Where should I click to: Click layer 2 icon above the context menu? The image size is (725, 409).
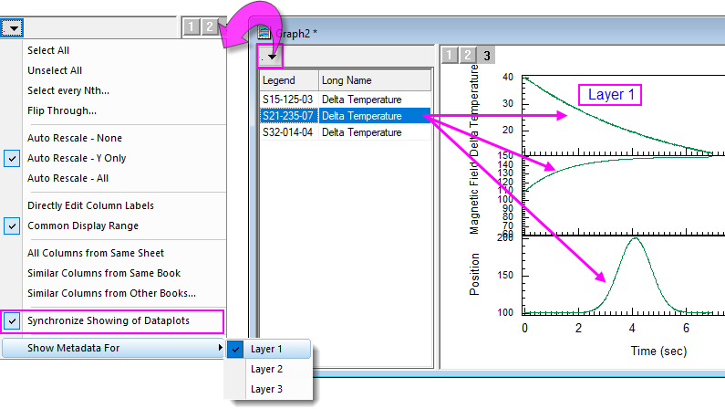coord(208,27)
